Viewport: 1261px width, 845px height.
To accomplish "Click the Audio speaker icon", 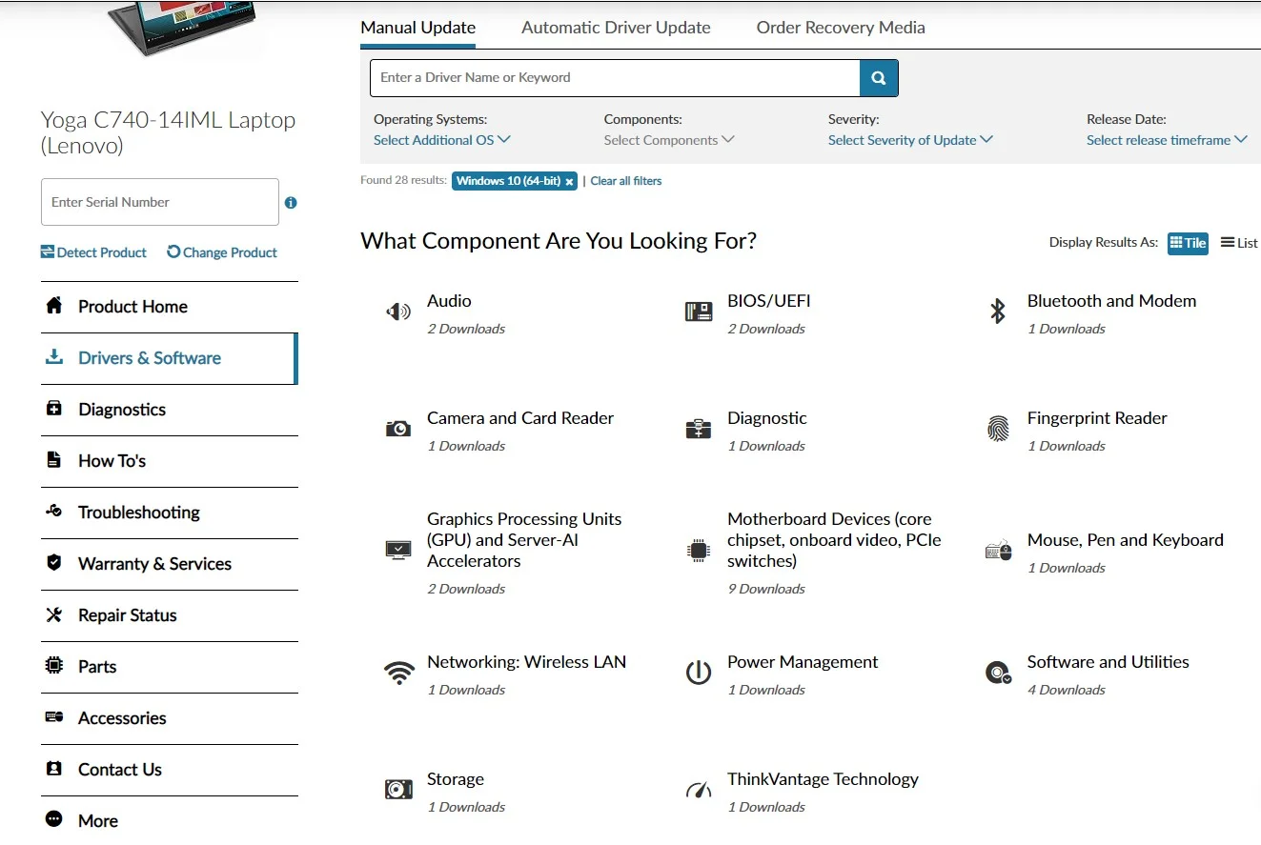I will pos(398,312).
